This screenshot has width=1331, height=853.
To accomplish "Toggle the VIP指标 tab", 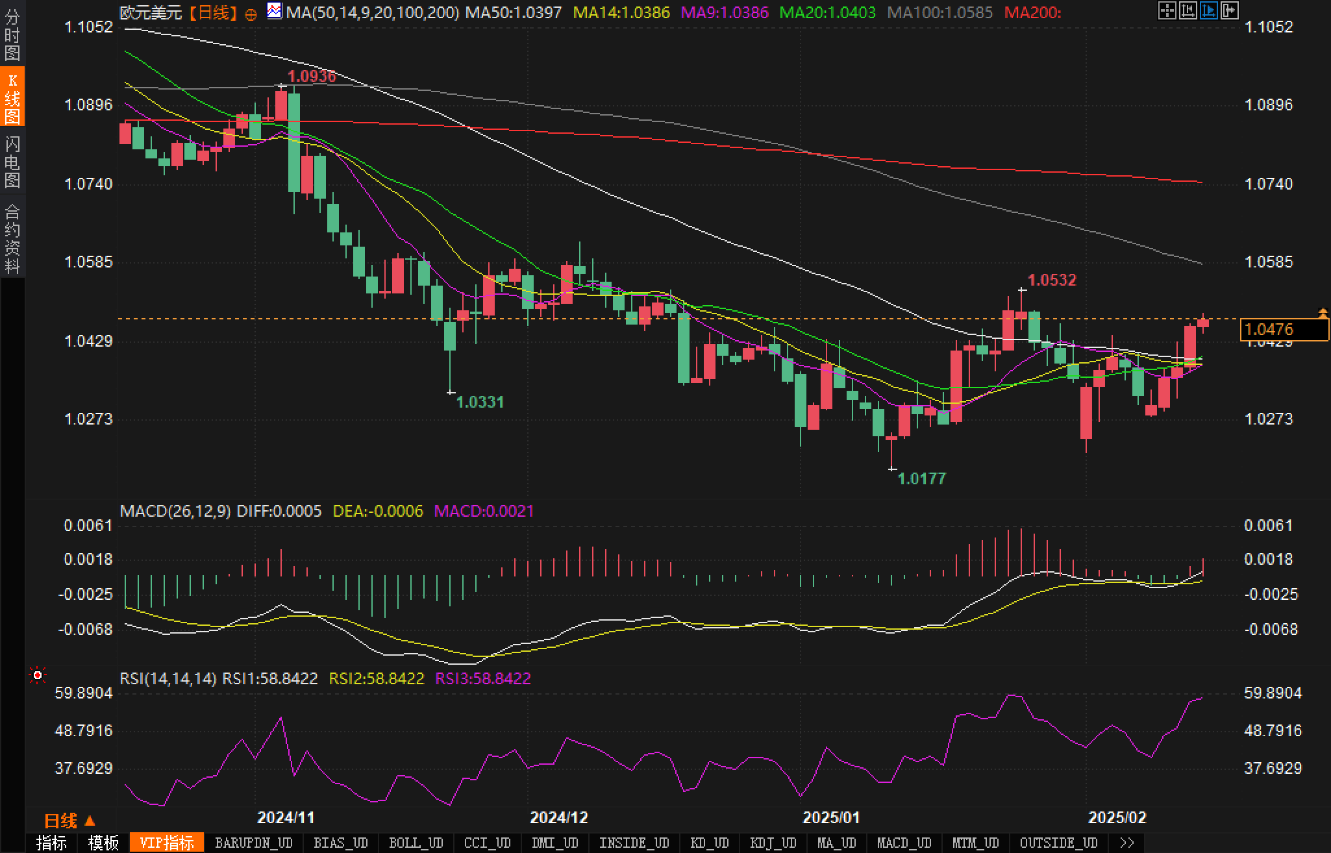I will (x=167, y=843).
